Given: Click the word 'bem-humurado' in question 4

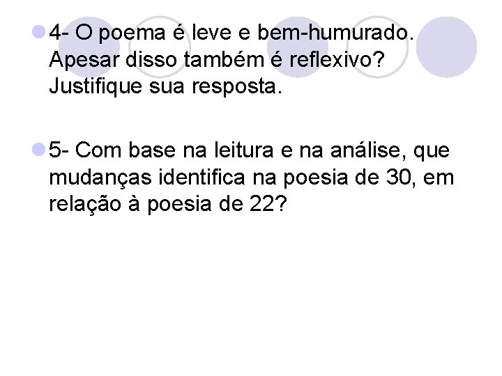Looking at the screenshot, I should click(x=335, y=33).
